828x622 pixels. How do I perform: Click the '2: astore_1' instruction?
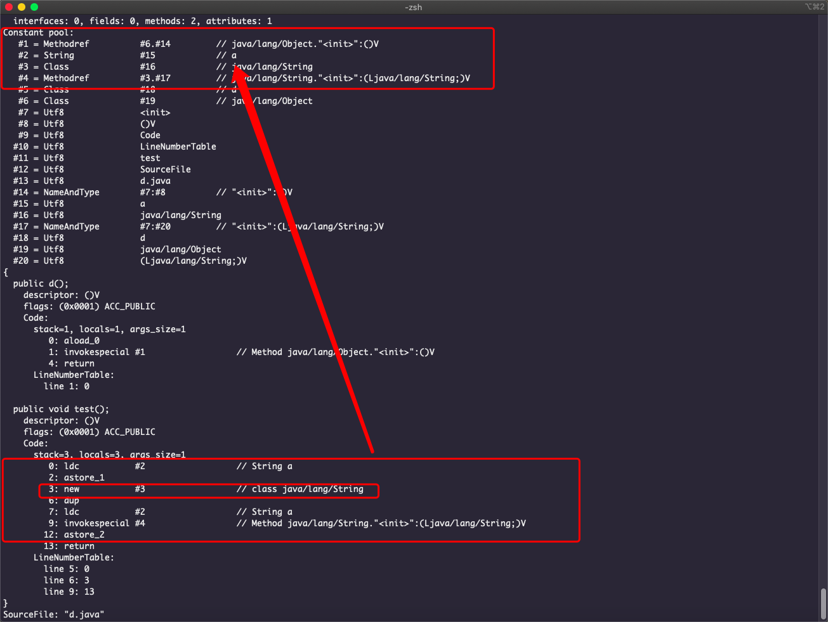(x=77, y=477)
